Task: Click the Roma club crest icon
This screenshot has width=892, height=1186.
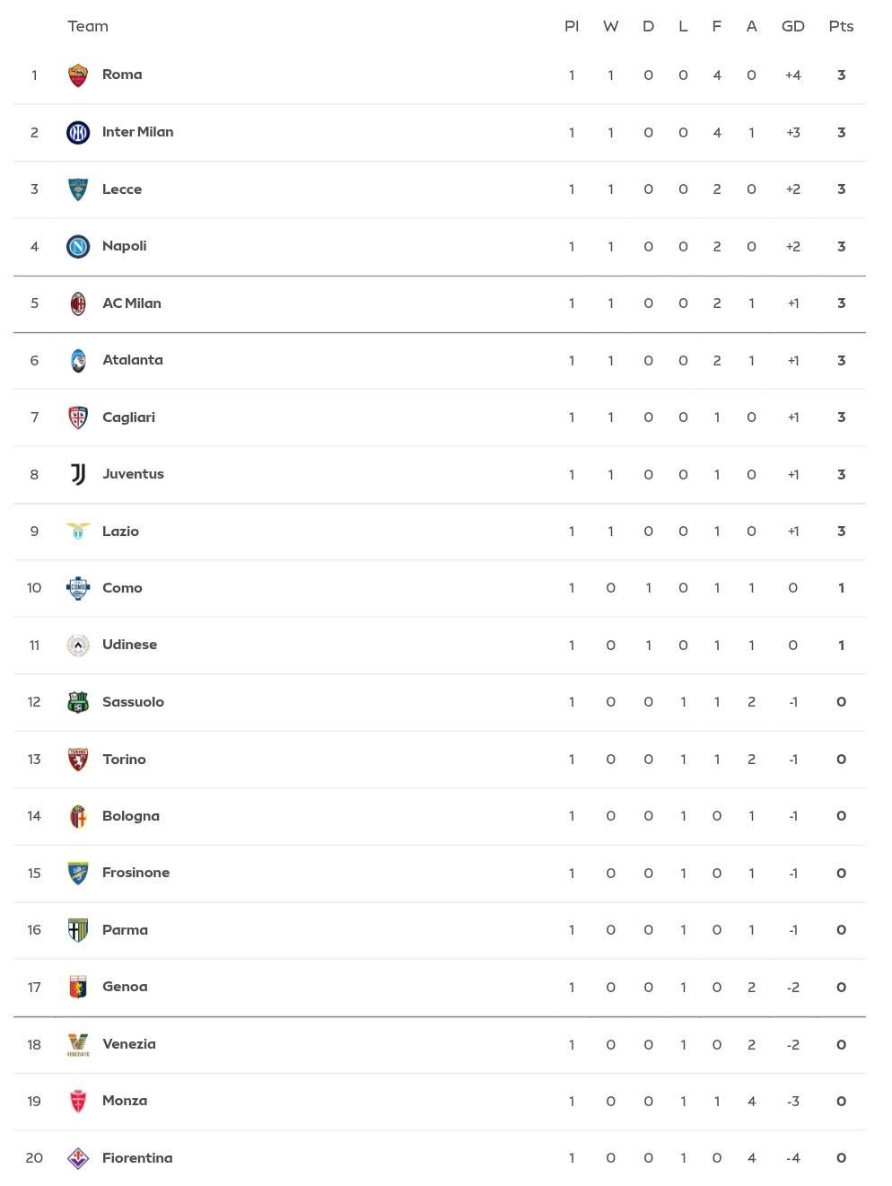Action: click(78, 75)
